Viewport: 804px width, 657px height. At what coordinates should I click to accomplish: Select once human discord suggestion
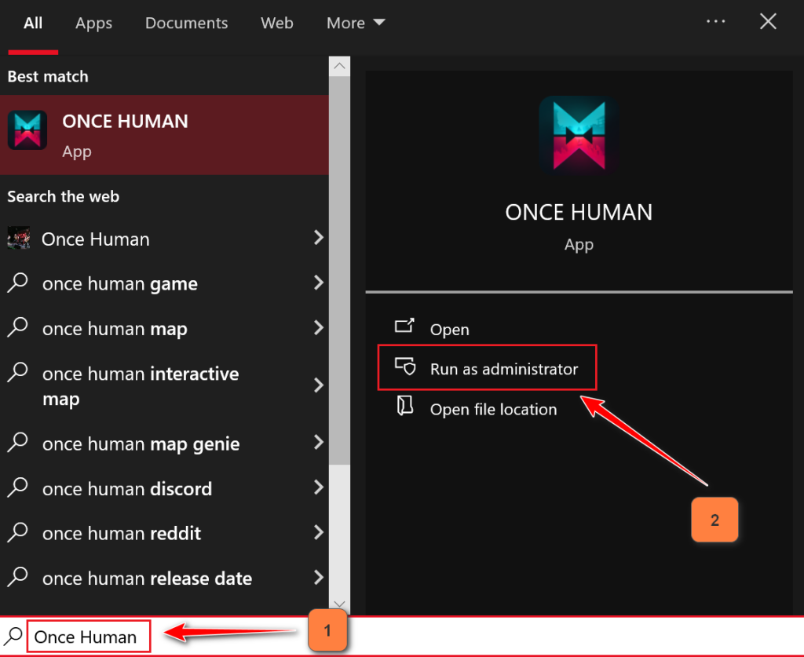pos(164,489)
